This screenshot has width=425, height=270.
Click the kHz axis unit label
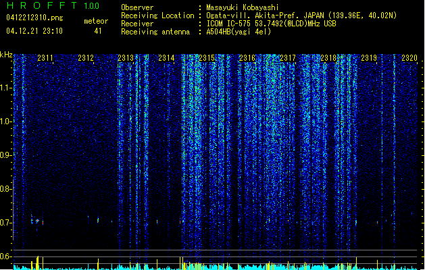tap(6, 55)
